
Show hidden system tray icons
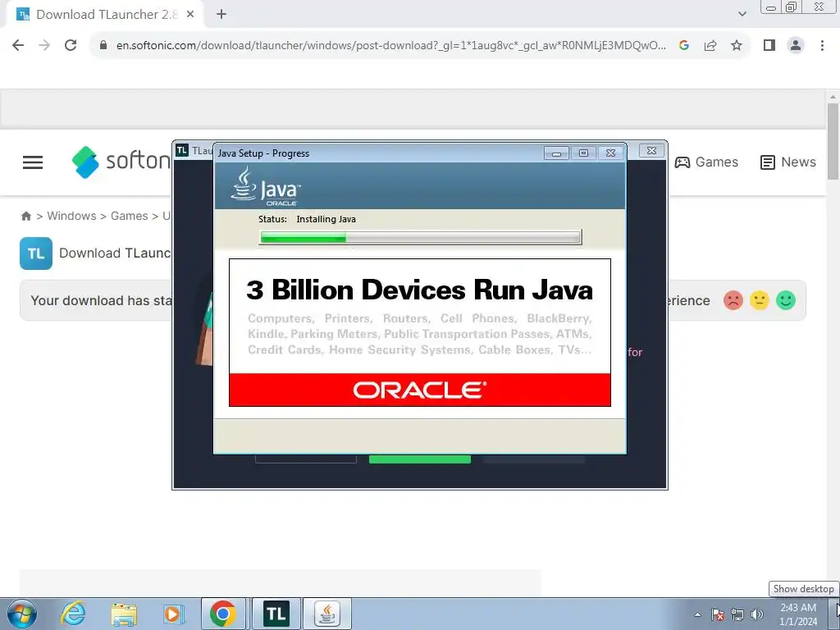(697, 614)
